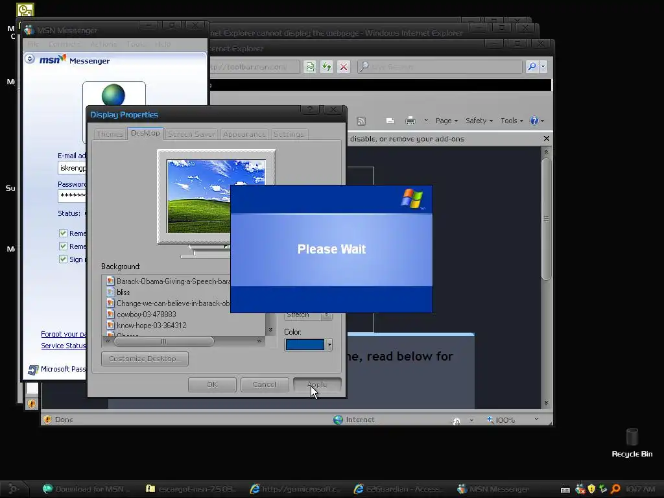
Task: Close the add-ons information bar
Action: (x=546, y=139)
